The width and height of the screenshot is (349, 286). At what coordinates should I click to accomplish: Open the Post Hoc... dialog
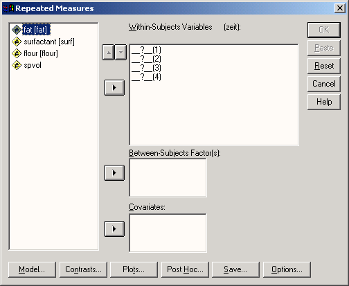tap(185, 269)
